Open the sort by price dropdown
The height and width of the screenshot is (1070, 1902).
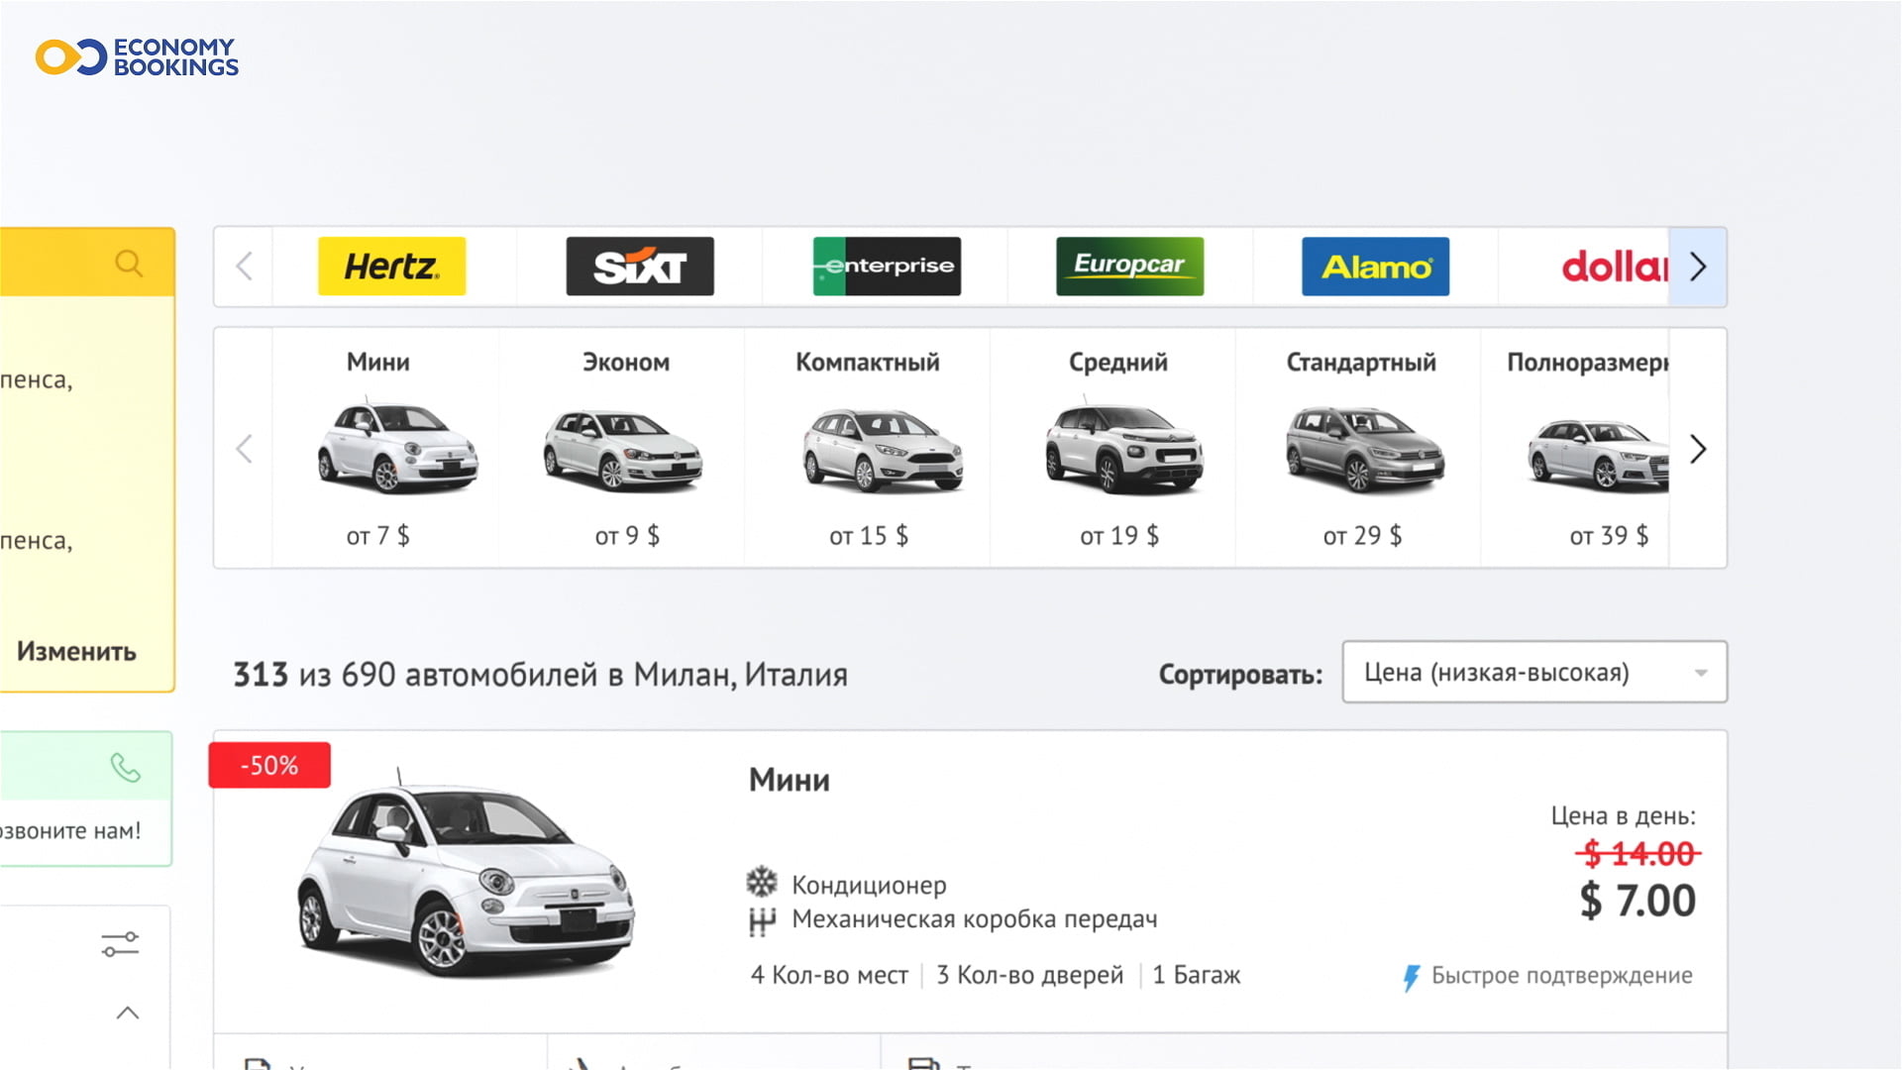pos(1533,673)
